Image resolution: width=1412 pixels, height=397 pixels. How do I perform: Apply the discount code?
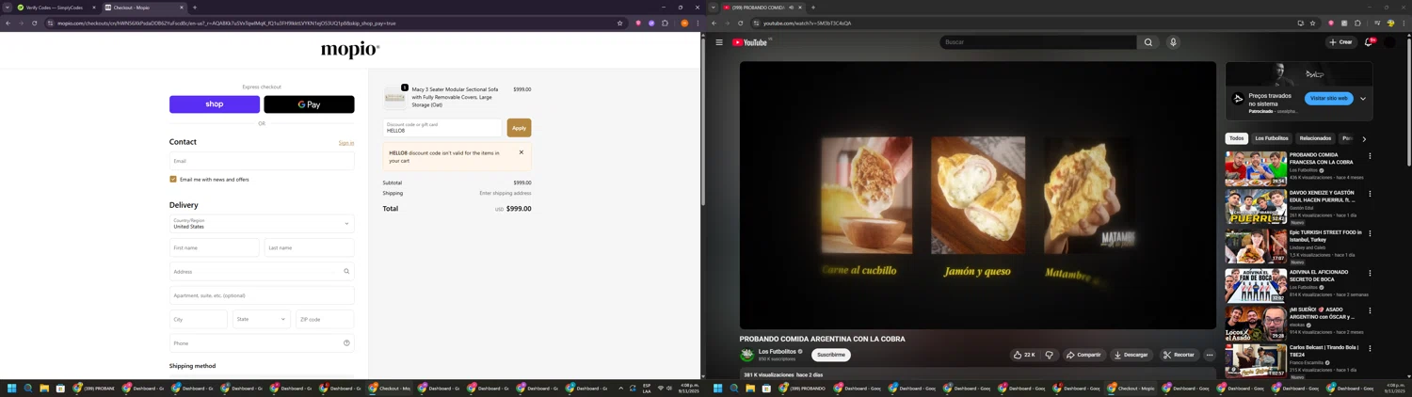pos(519,128)
